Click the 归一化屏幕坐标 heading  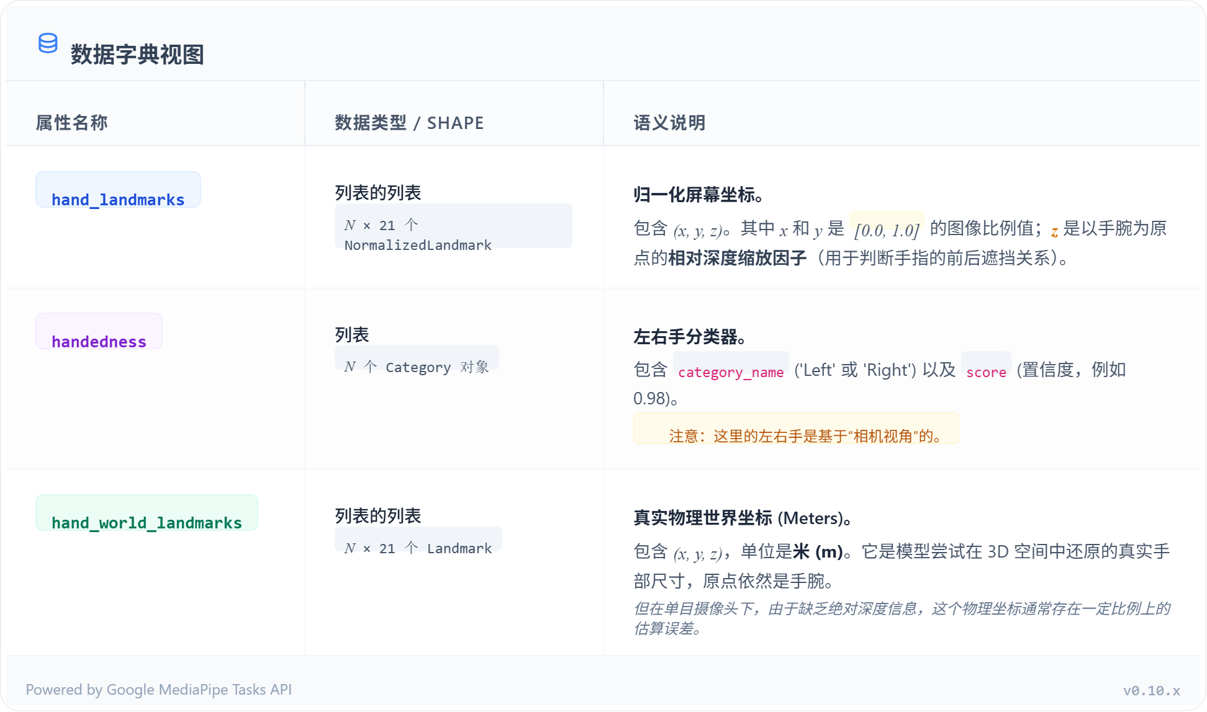point(698,195)
